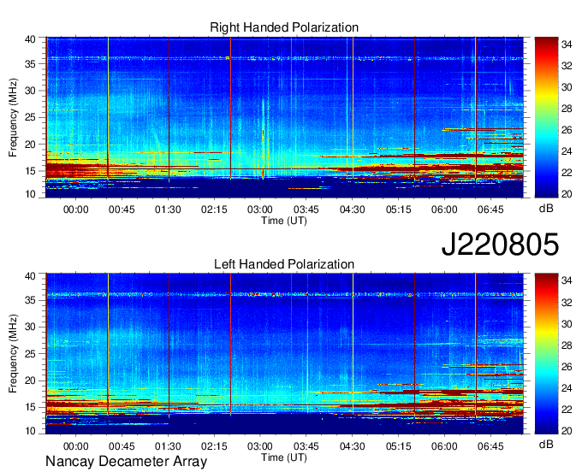Click the 25 MHz frequency tick of Right Handed plot
582x472 pixels.
coord(31,117)
